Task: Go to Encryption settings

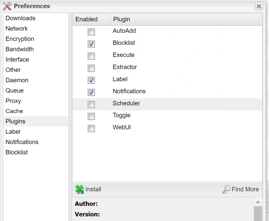Action: coord(36,39)
